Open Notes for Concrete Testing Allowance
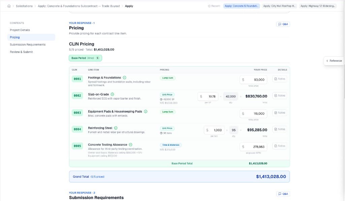Viewport: 345px width, 201px height. (x=280, y=146)
